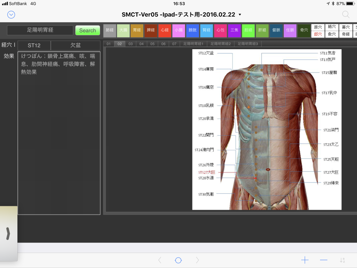Switch to tab 03
357x268 pixels.
[x=130, y=44]
